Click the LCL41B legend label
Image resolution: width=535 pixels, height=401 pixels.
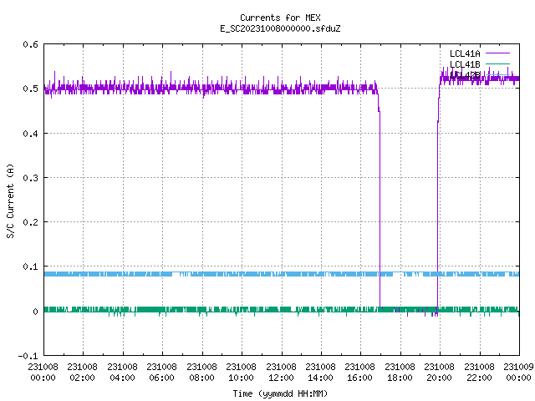click(465, 64)
